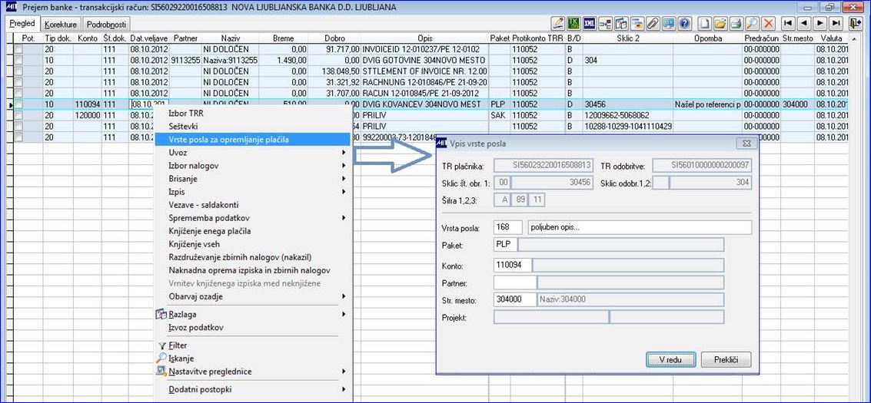Screen dimensions: 871x403
Task: Open help via the question mark icon
Action: [x=685, y=23]
